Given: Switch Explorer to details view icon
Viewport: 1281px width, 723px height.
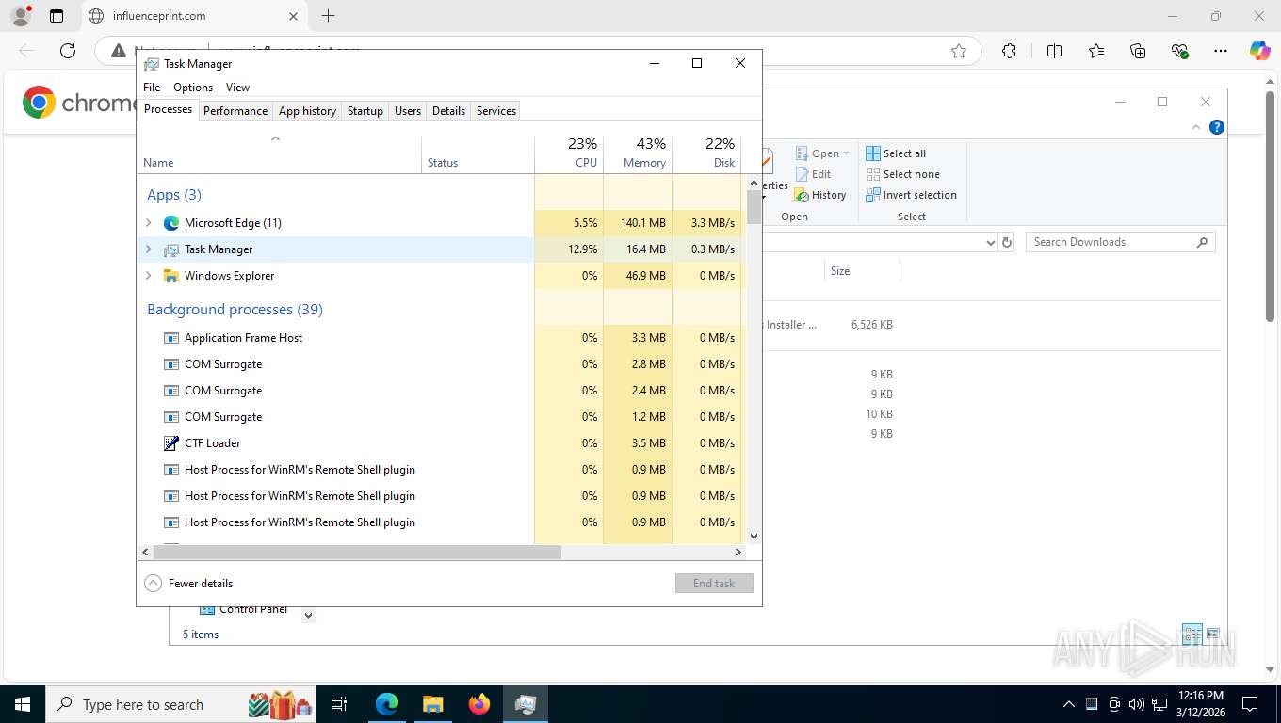Looking at the screenshot, I should pyautogui.click(x=1192, y=634).
